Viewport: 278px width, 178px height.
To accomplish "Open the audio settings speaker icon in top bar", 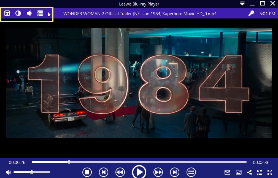I will [29, 13].
